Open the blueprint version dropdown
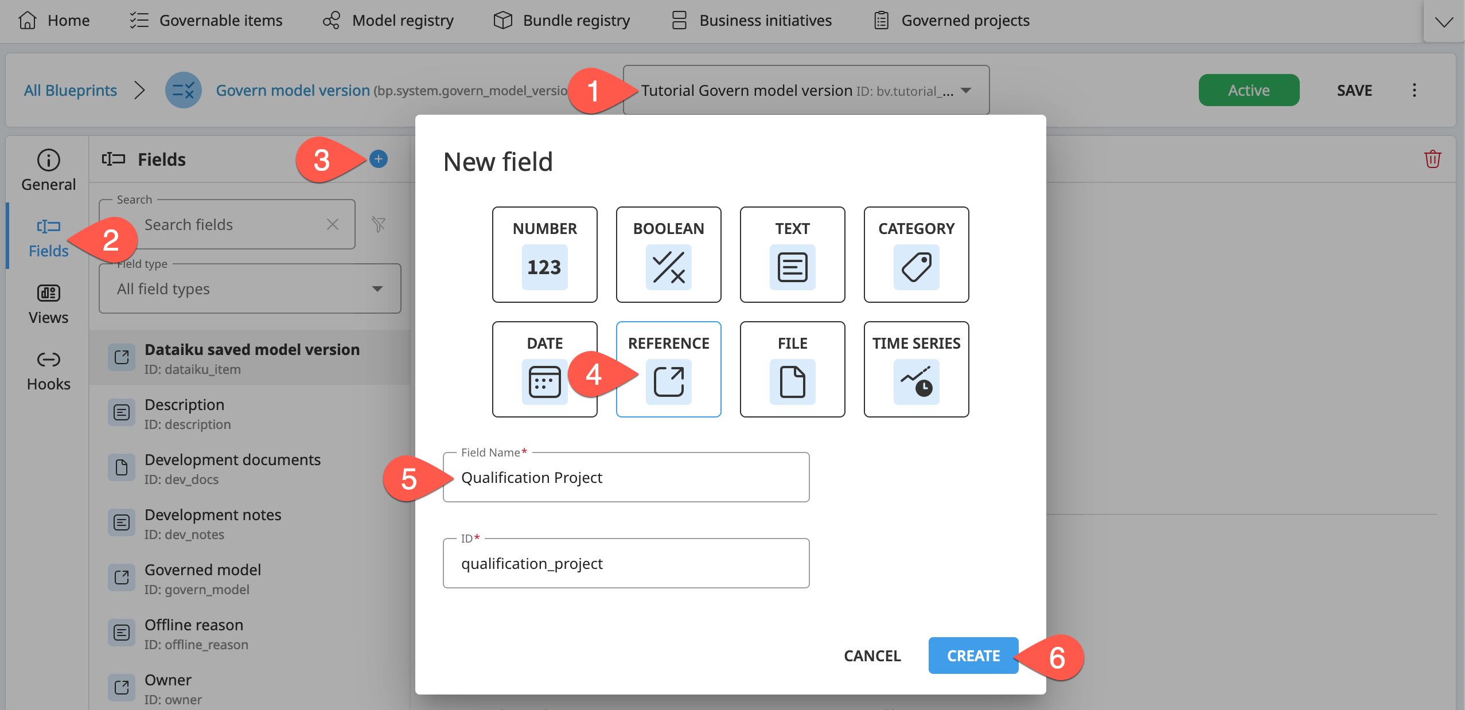1465x710 pixels. click(x=806, y=90)
